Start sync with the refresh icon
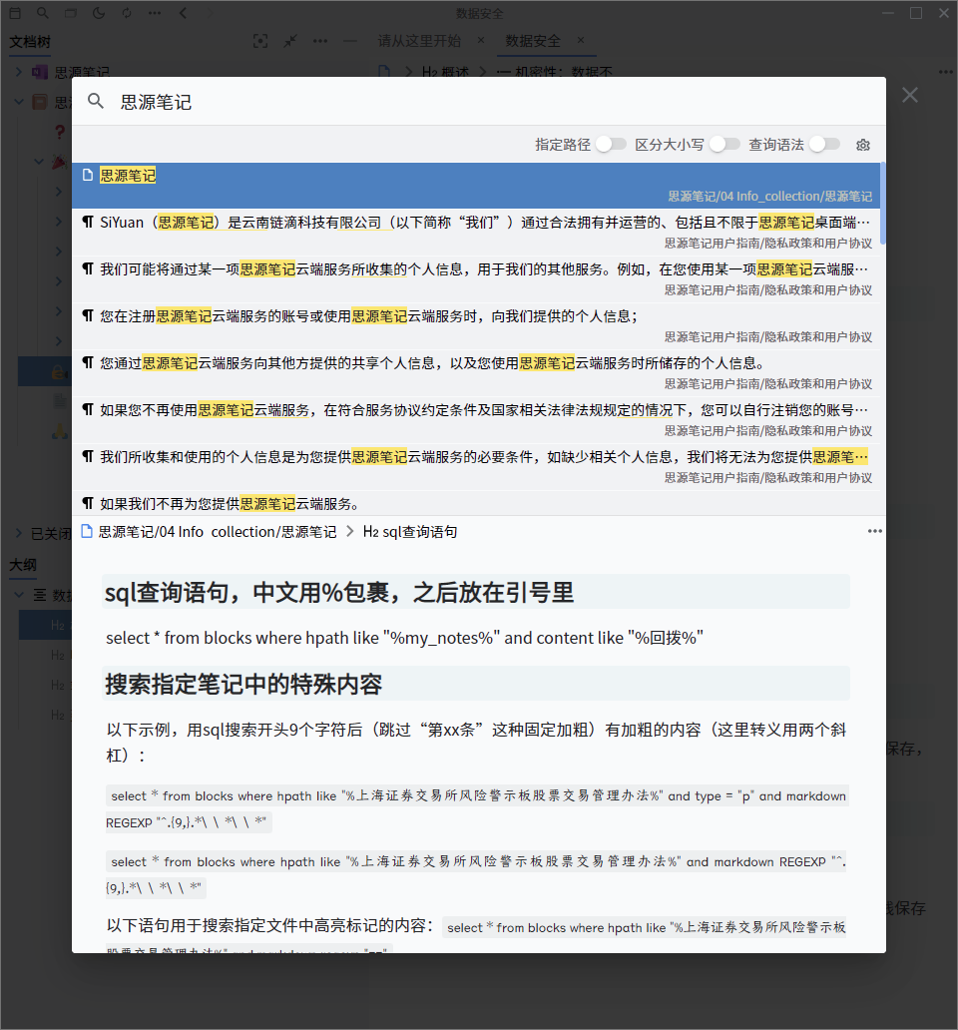Screen dimensions: 958x1030 [x=127, y=13]
